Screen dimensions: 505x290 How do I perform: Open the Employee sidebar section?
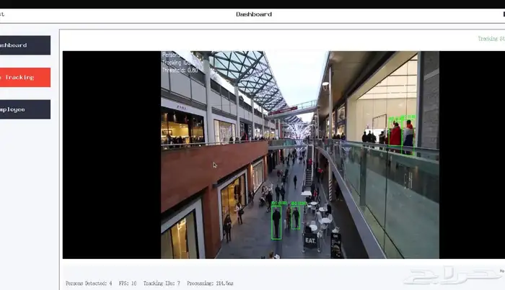pyautogui.click(x=25, y=109)
